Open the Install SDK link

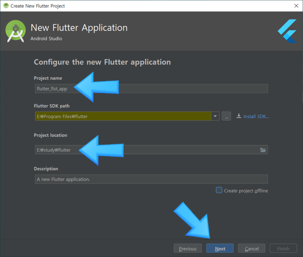point(256,117)
